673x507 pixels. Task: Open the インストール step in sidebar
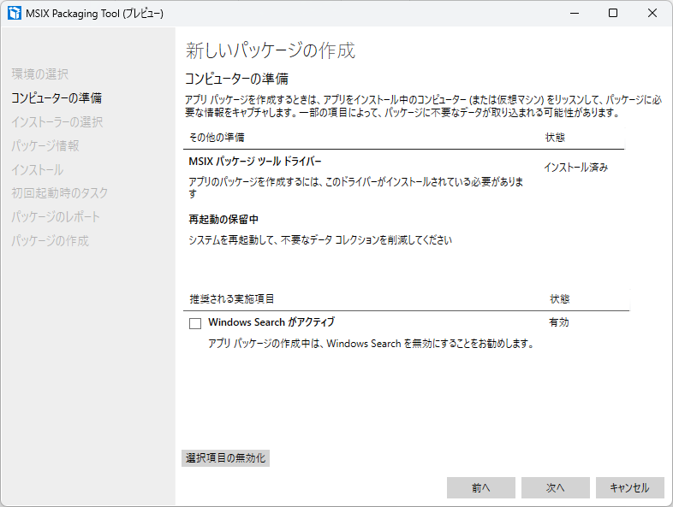38,170
